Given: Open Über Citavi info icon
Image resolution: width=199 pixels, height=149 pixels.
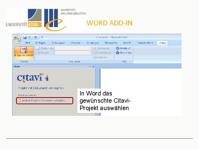Looking at the screenshot, I should click(x=117, y=53).
